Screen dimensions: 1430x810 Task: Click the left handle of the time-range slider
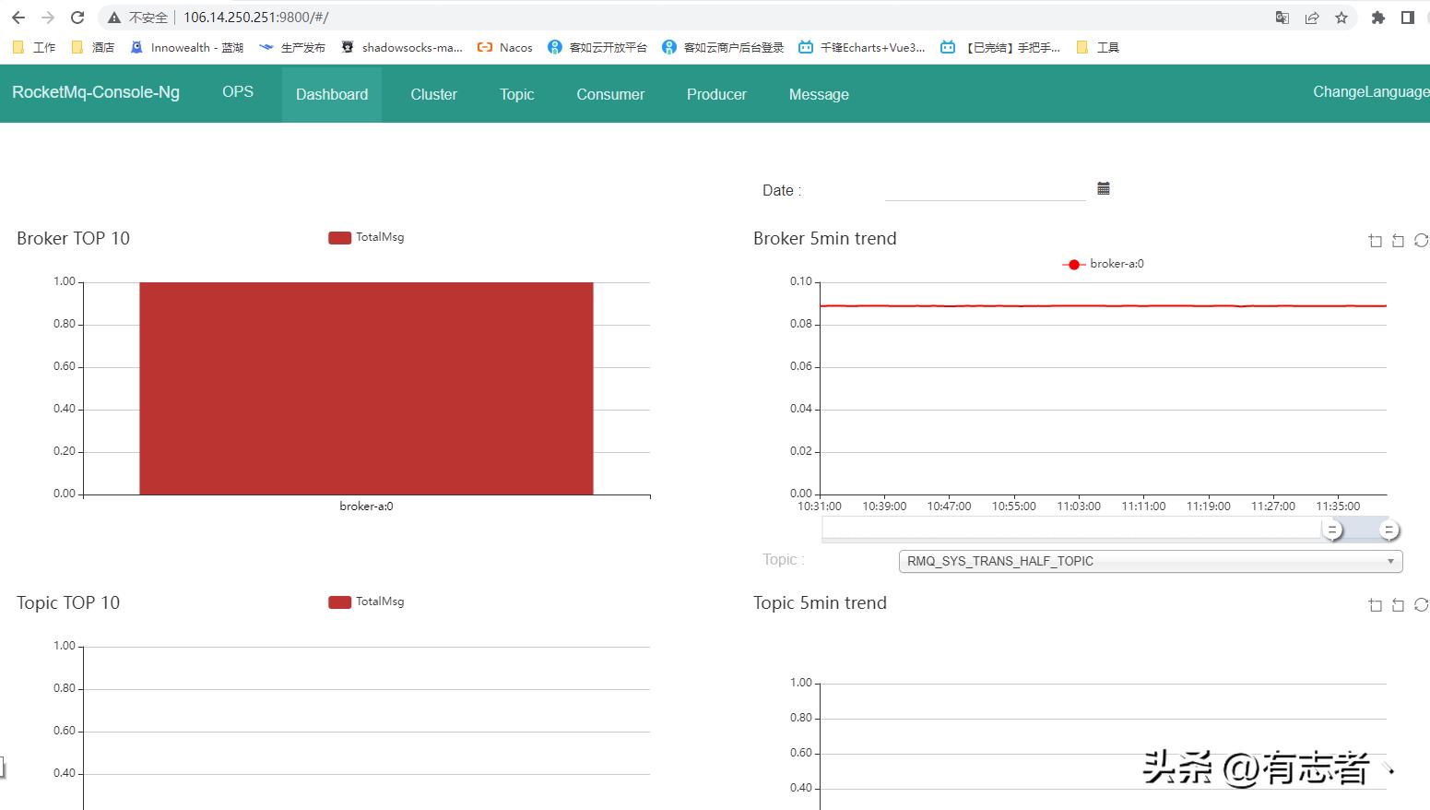coord(1332,530)
